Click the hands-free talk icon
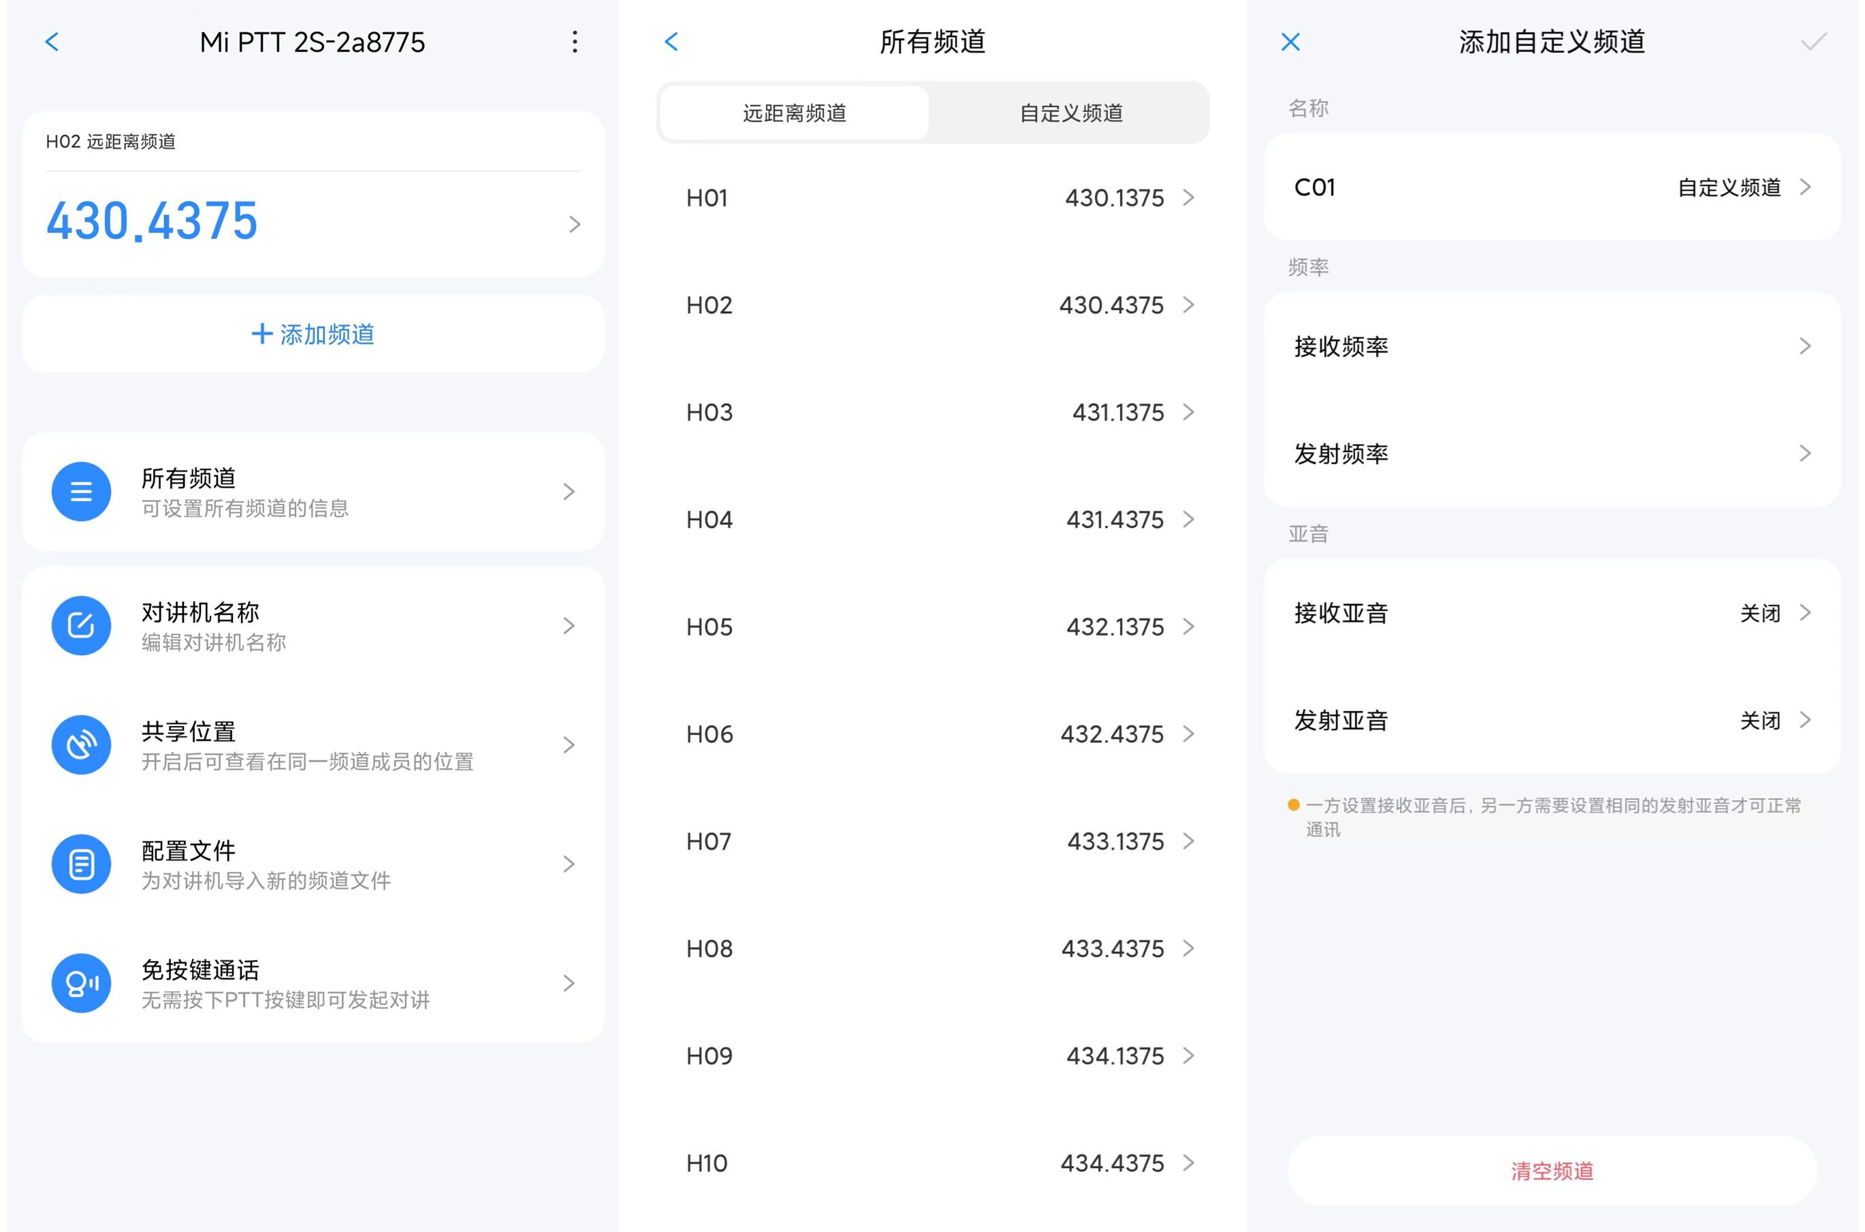 pyautogui.click(x=81, y=983)
